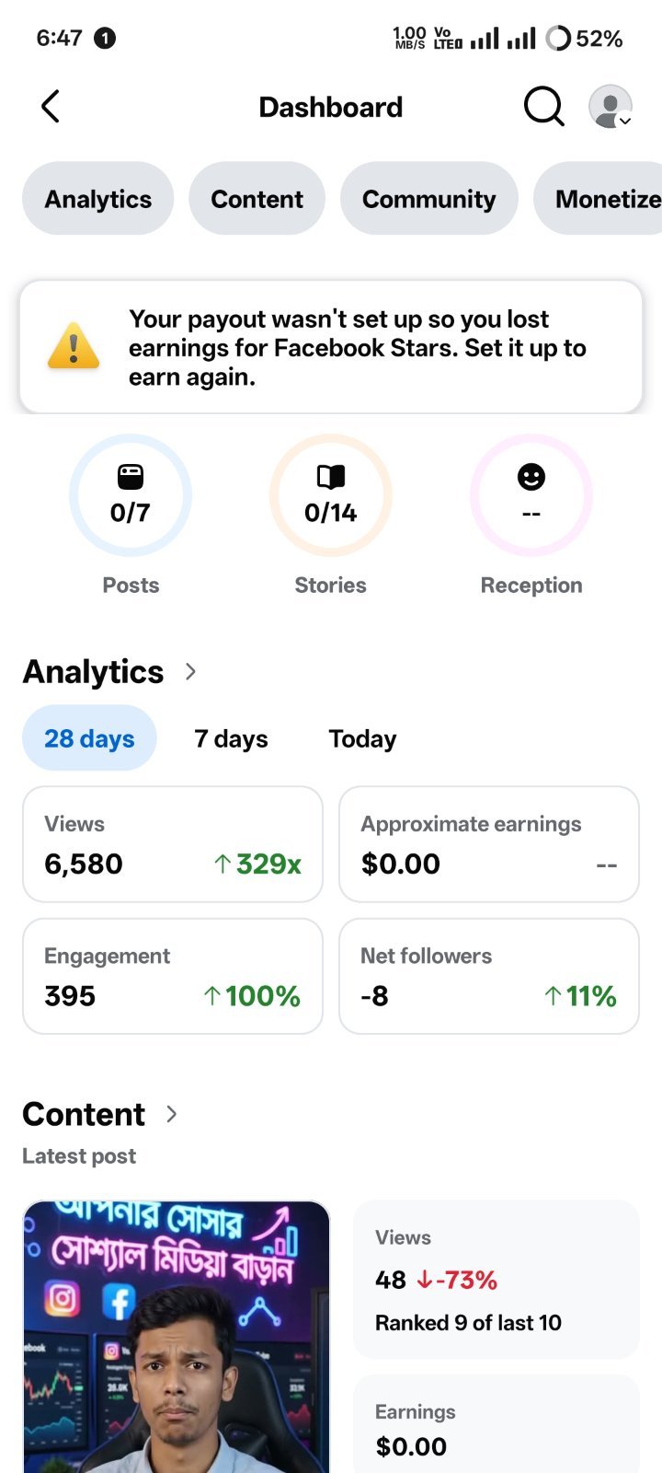The image size is (662, 1473).
Task: Open search with the magnifier icon
Action: coord(543,107)
